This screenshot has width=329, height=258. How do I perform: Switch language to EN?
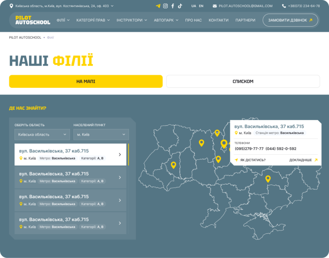201,6
